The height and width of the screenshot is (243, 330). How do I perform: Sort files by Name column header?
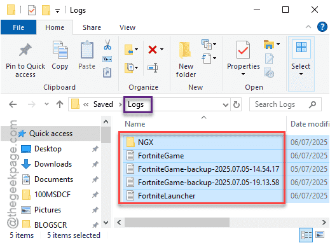[135, 124]
